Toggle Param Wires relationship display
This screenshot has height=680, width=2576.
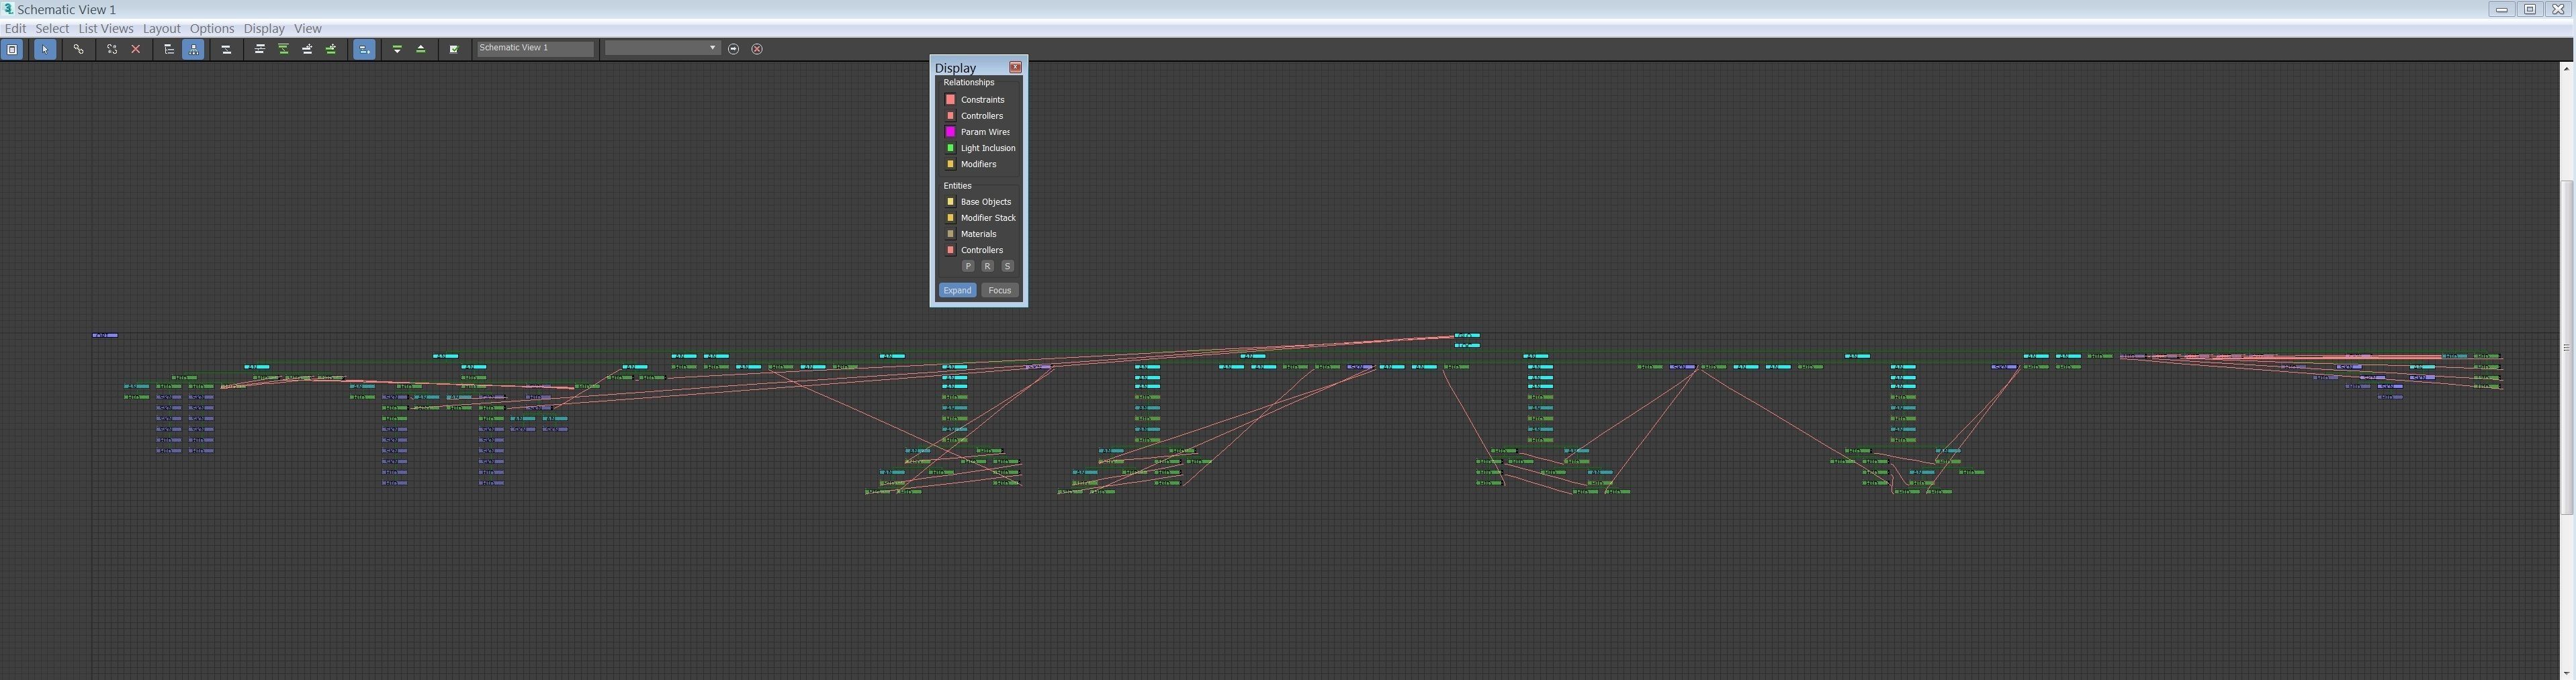(x=951, y=132)
